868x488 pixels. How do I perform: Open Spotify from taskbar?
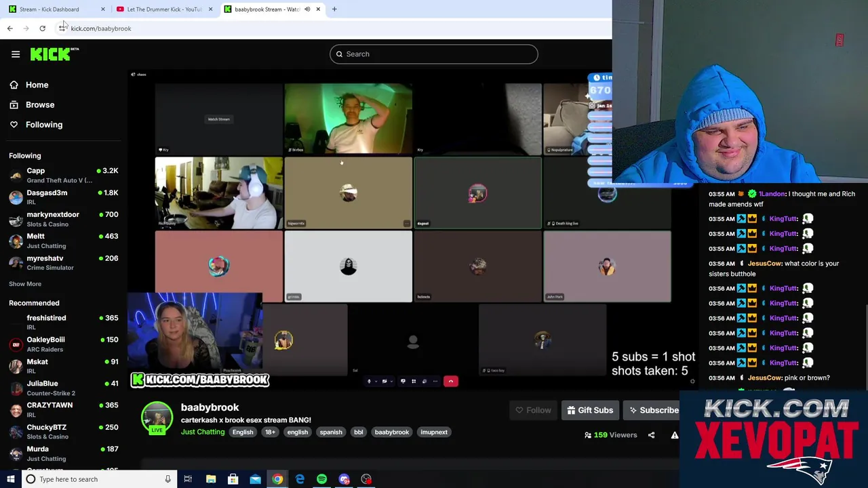(321, 479)
